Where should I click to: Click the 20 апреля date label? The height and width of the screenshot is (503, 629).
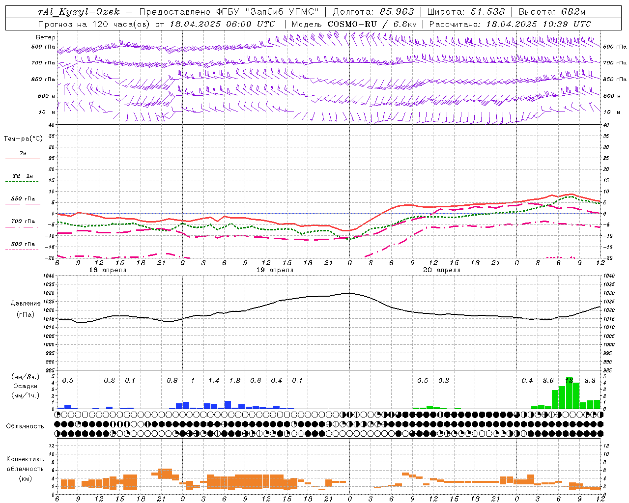click(x=442, y=270)
